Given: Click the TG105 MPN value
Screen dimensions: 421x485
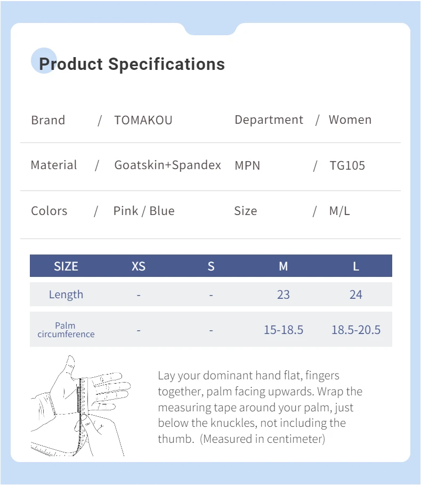Looking at the screenshot, I should click(x=347, y=165).
